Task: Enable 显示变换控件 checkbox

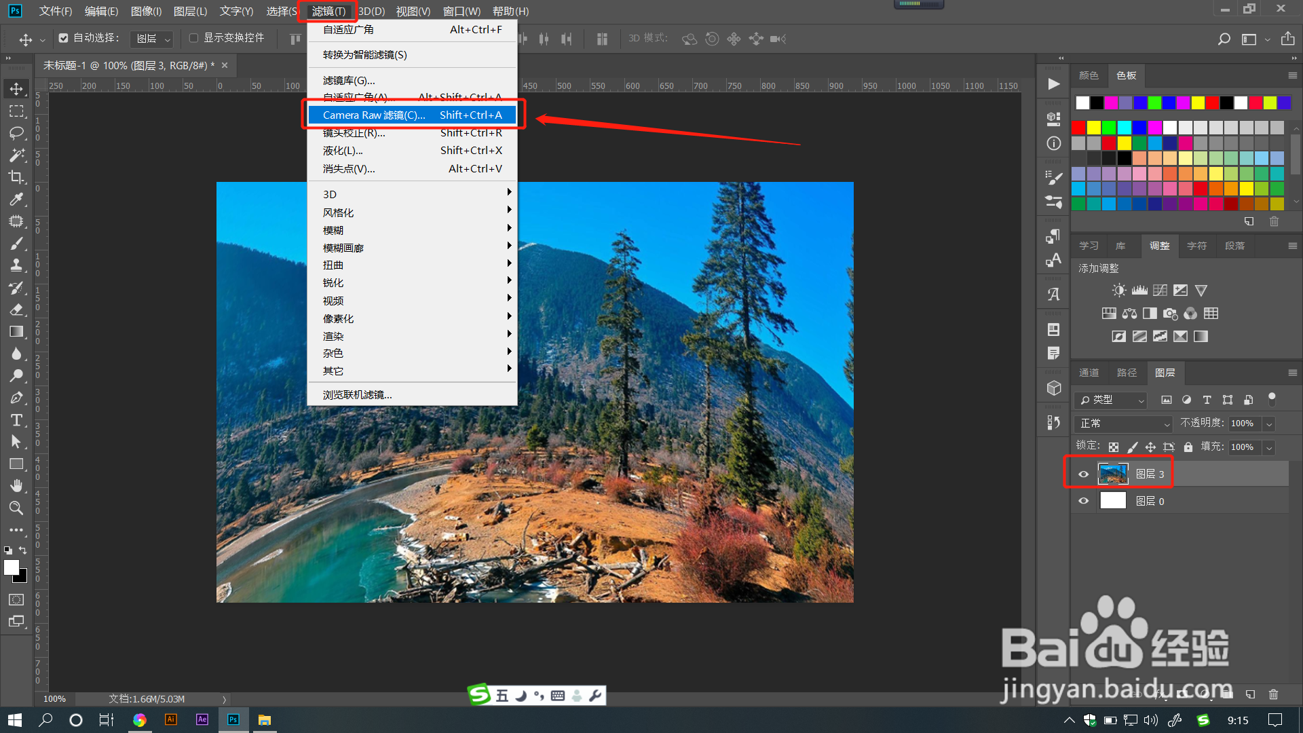Action: [193, 38]
